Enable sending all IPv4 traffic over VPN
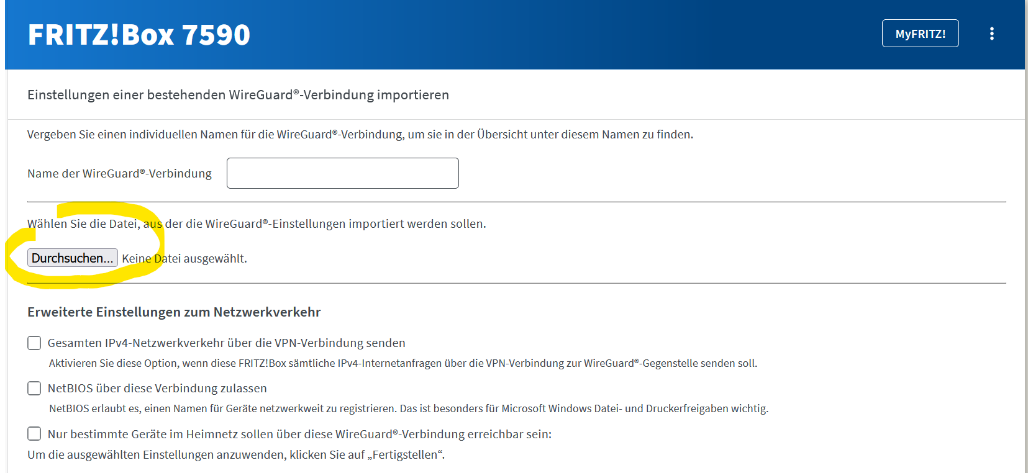The image size is (1028, 473). (x=34, y=343)
